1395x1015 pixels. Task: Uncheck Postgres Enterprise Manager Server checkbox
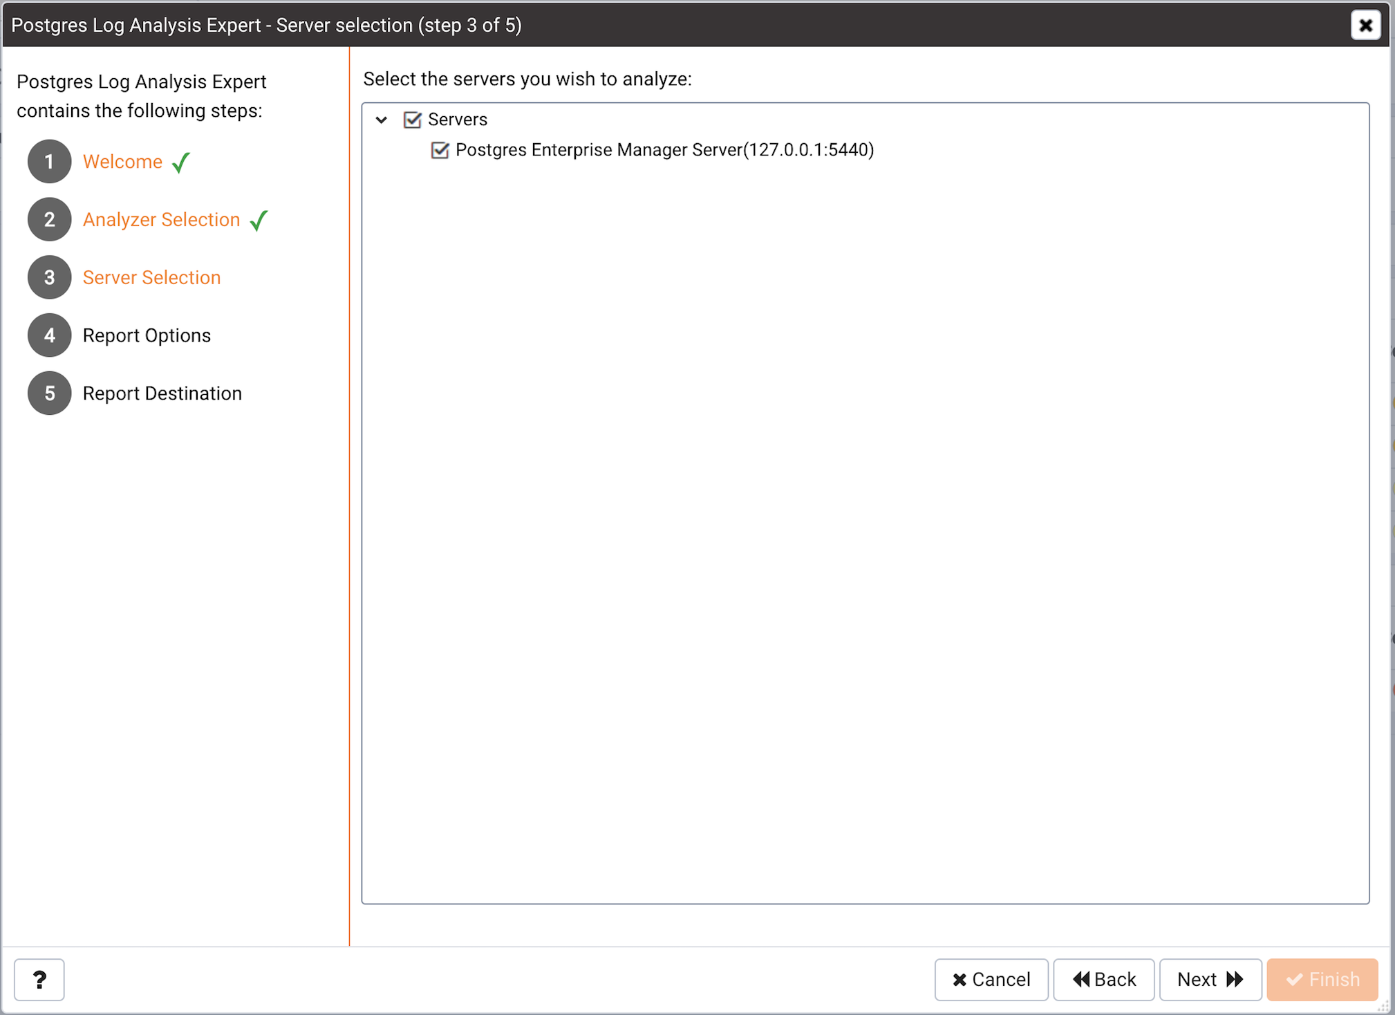440,150
